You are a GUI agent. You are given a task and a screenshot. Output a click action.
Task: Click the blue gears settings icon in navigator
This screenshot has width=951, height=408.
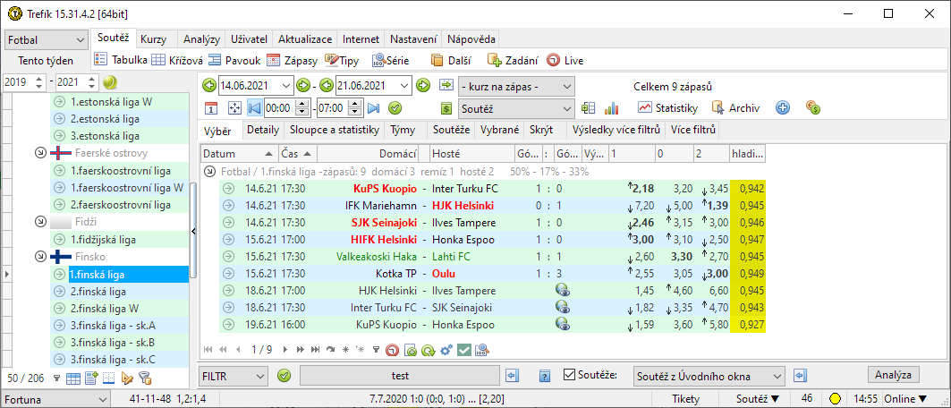coord(446,349)
